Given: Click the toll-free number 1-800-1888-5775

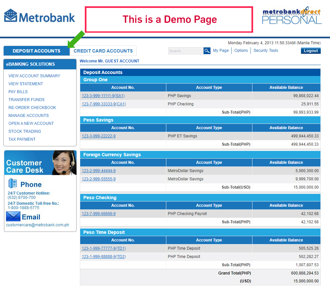Looking at the screenshot, I should tap(23, 208).
